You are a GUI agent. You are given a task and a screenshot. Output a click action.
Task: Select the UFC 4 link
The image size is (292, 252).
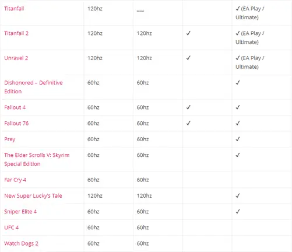[12, 228]
